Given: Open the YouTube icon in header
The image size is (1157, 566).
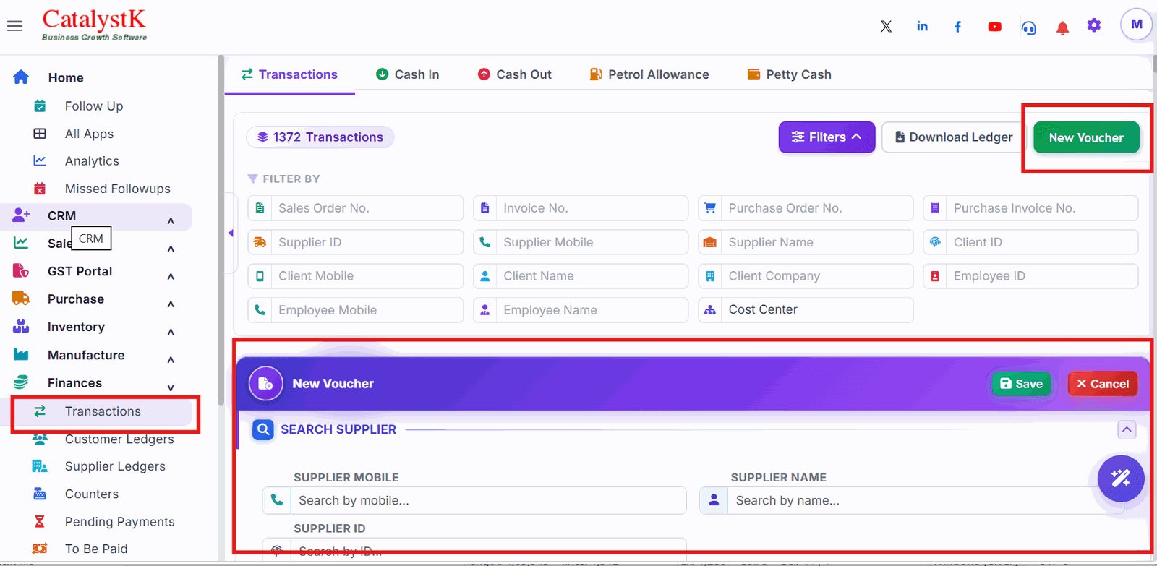Looking at the screenshot, I should [994, 27].
